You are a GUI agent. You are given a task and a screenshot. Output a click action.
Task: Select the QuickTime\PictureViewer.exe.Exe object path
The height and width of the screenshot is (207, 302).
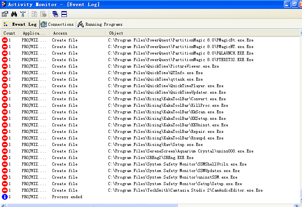(163, 66)
